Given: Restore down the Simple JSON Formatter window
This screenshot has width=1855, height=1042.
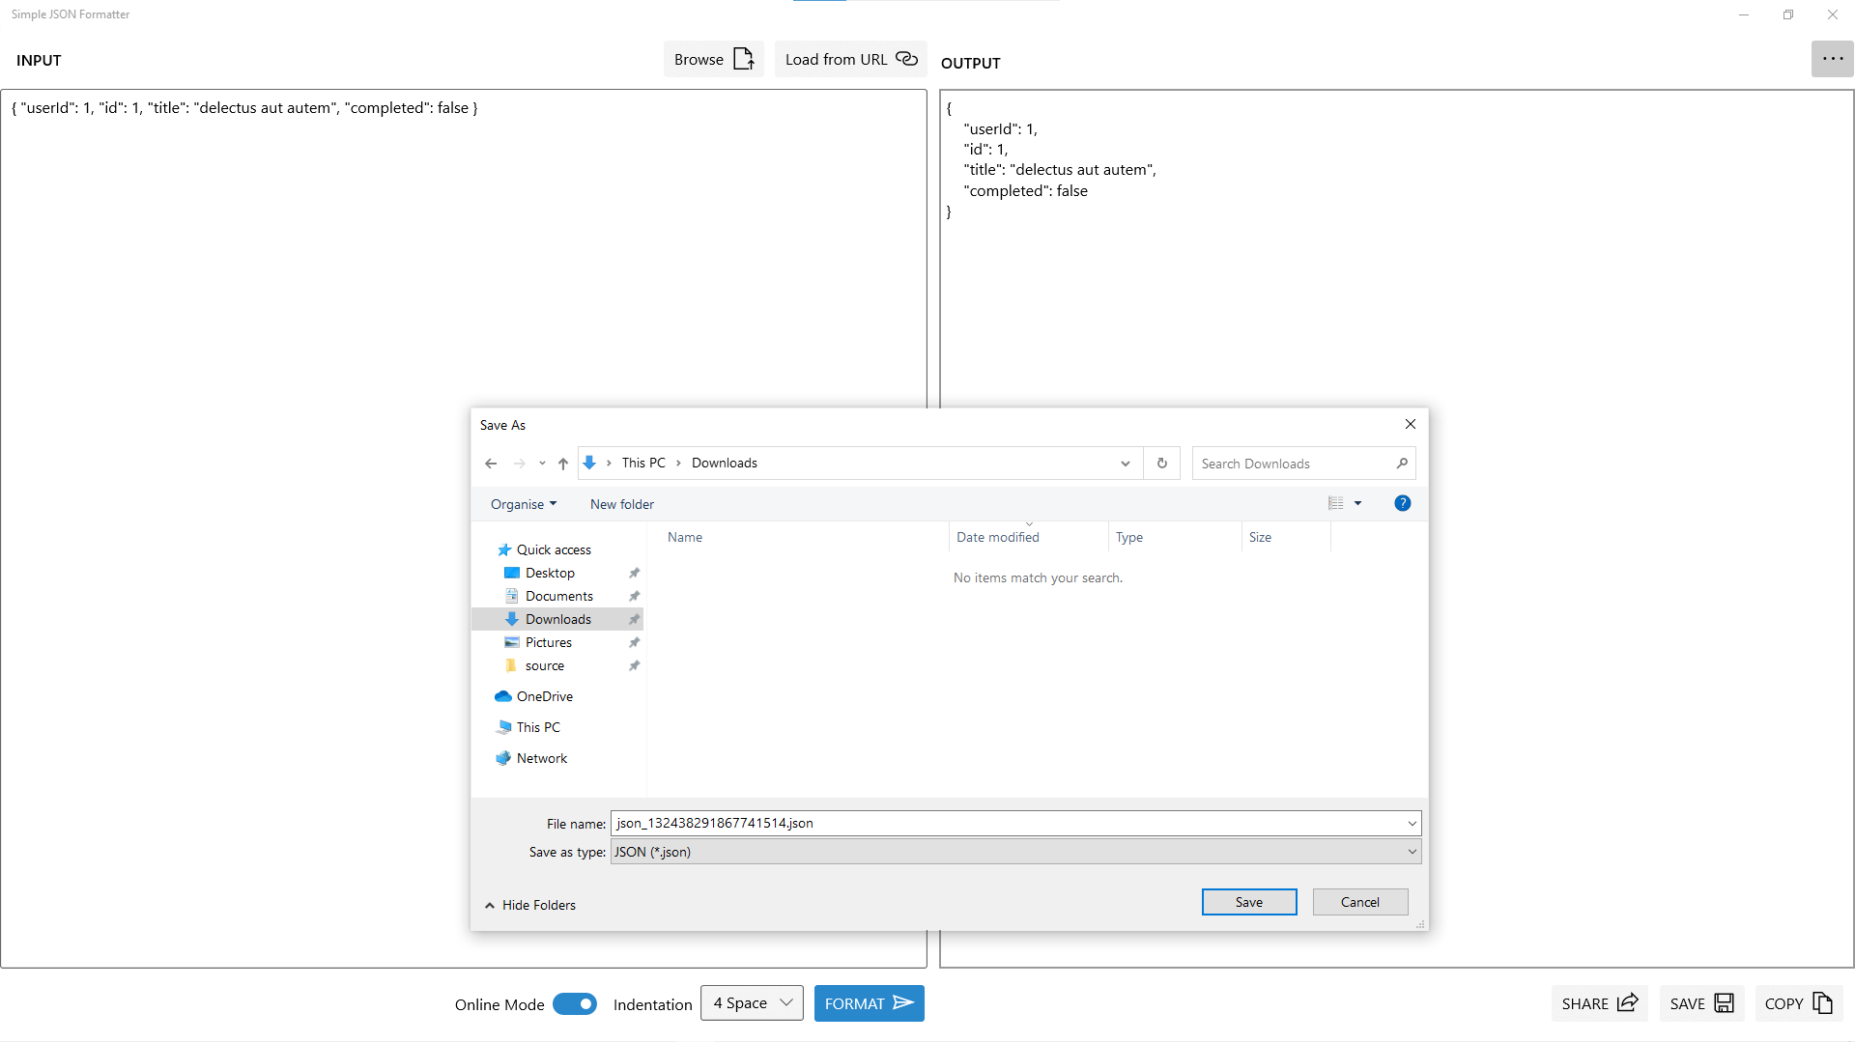Looking at the screenshot, I should 1788,14.
